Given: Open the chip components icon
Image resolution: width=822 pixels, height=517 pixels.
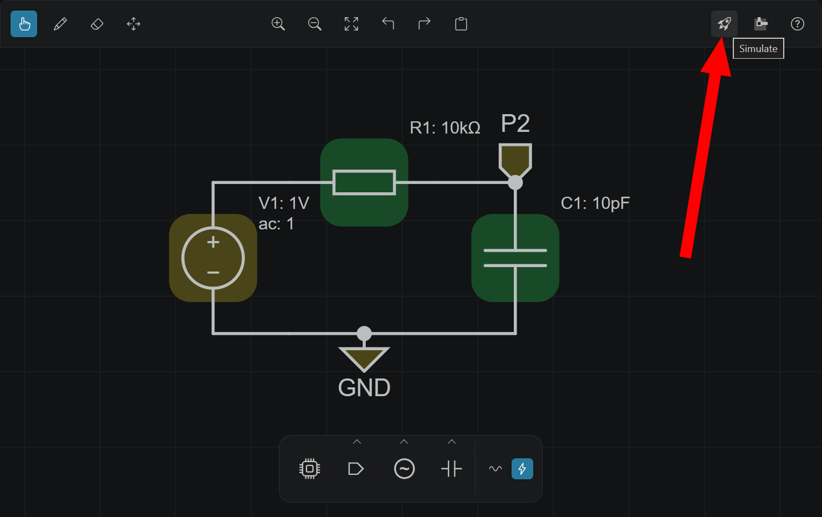Looking at the screenshot, I should pos(309,469).
